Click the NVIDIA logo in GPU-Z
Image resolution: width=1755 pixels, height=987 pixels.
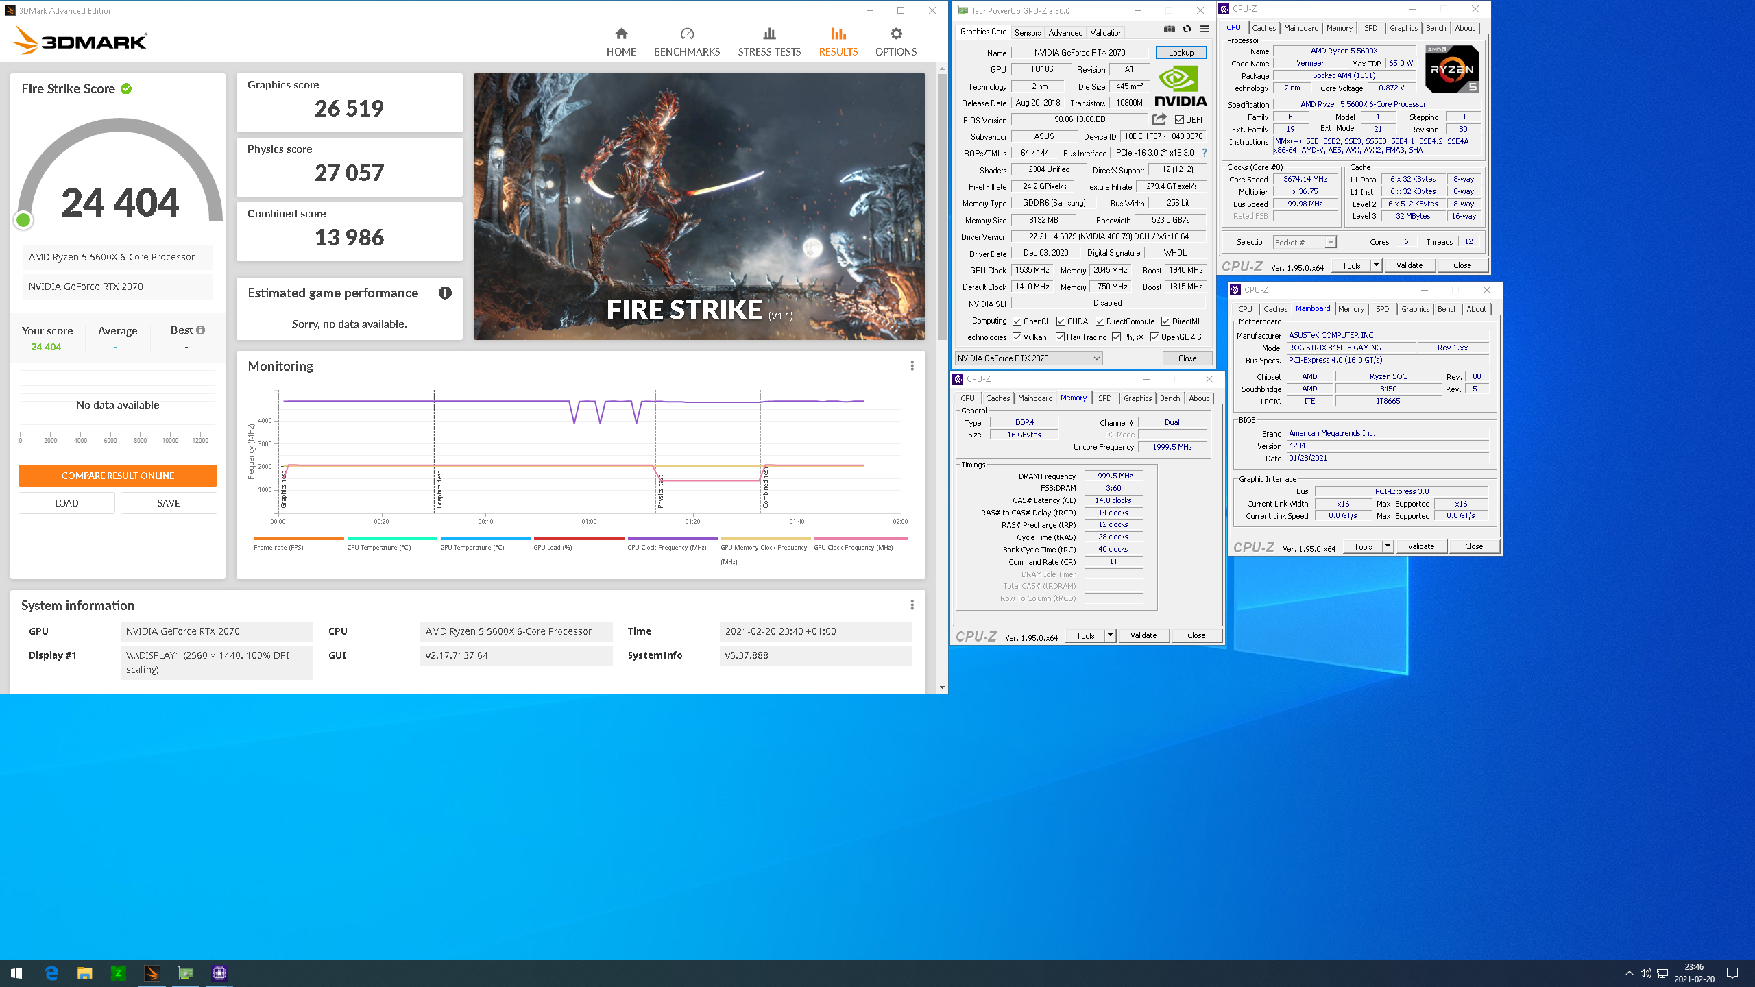(x=1181, y=87)
